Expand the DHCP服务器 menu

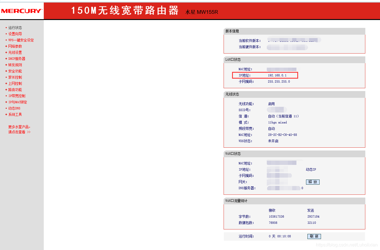pyautogui.click(x=17, y=59)
